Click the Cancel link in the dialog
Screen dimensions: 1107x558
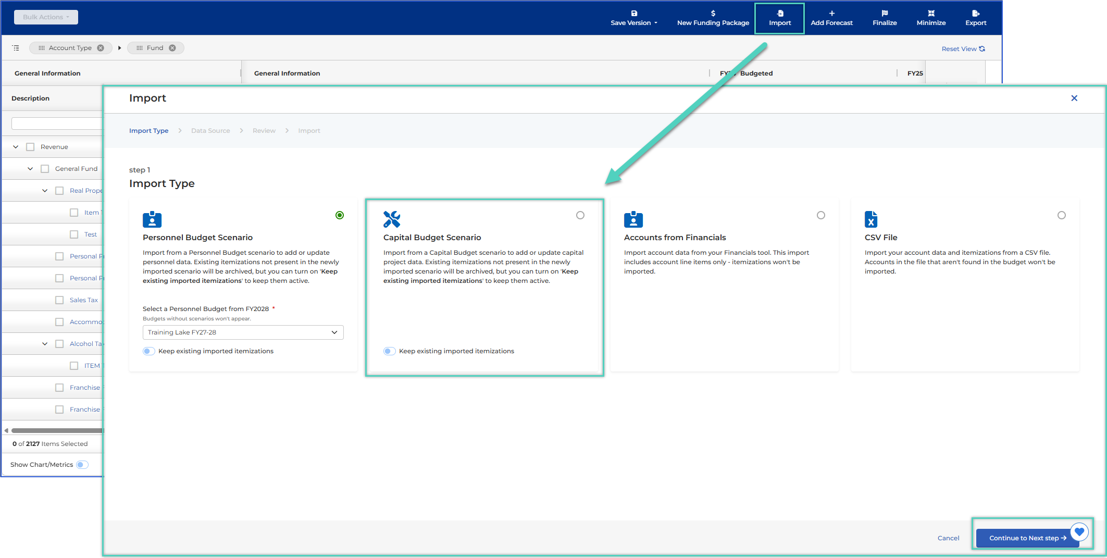[948, 538]
